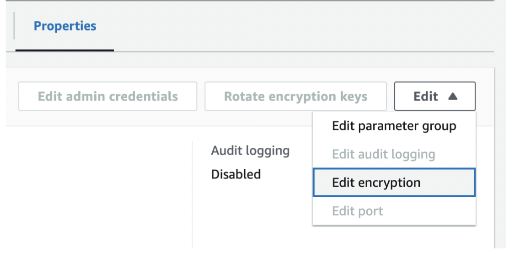Screen dimensions: 509x255
Task: Click the greyed-out Edit port entry
Action: point(357,211)
